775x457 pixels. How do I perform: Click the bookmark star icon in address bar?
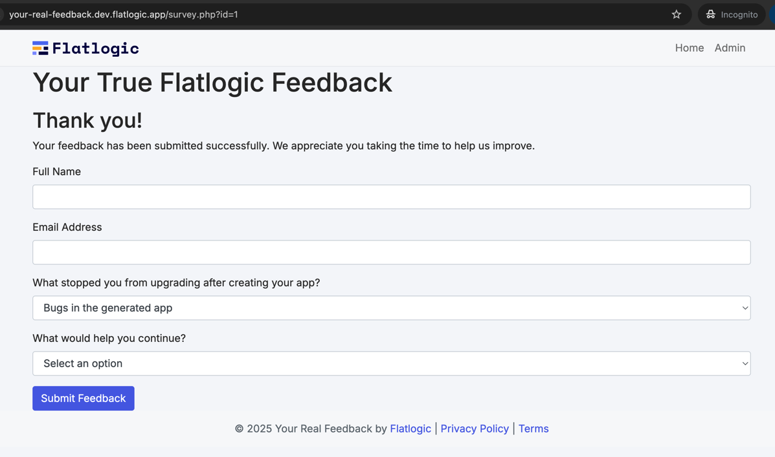[676, 14]
